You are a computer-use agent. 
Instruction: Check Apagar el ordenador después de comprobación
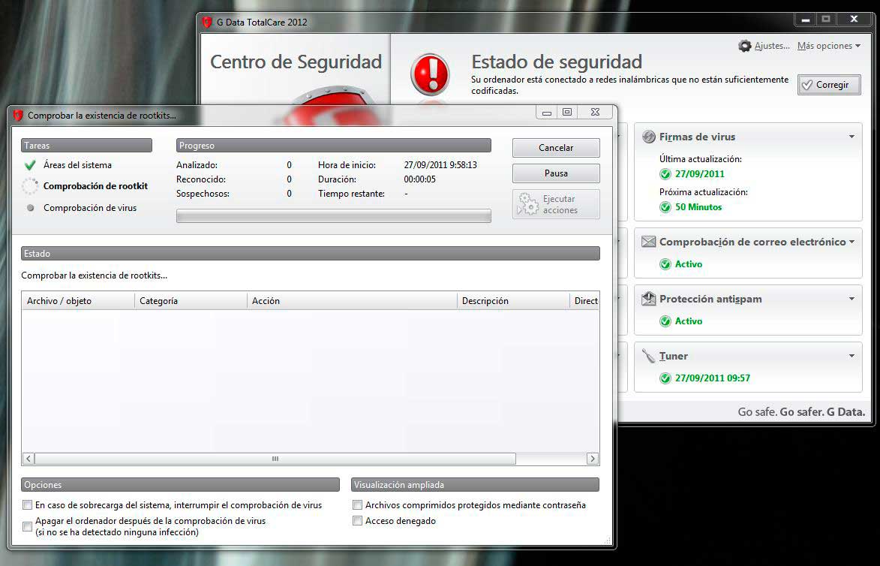[28, 526]
